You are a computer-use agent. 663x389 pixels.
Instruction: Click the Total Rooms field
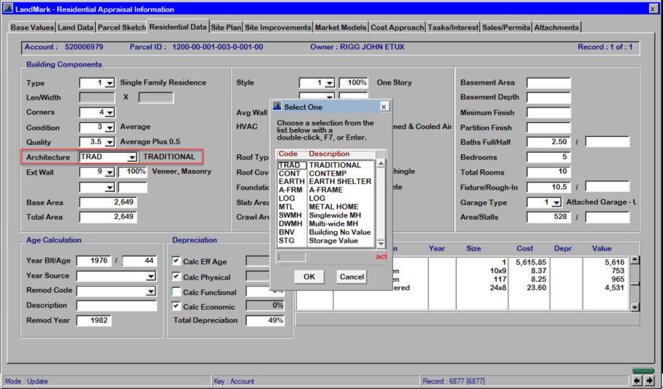tap(548, 172)
